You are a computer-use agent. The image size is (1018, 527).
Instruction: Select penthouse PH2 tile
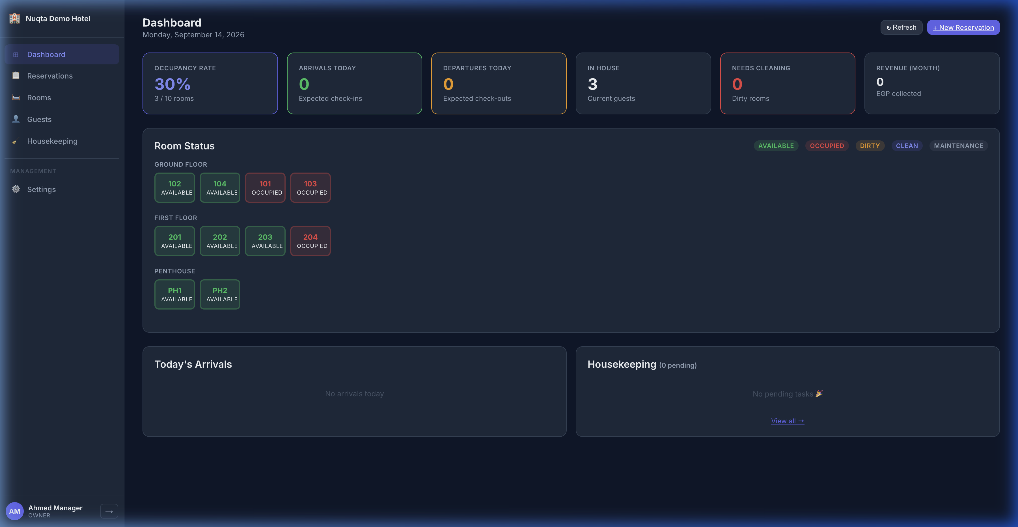click(220, 295)
